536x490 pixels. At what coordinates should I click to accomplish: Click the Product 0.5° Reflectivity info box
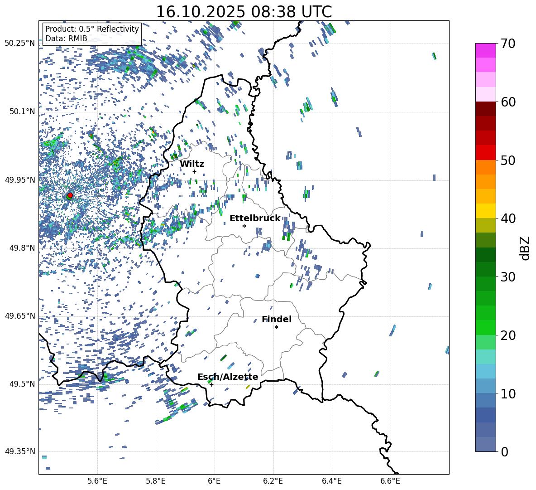92,34
